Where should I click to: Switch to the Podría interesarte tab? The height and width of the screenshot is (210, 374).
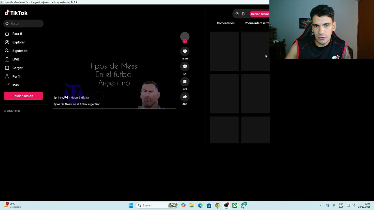point(257,23)
